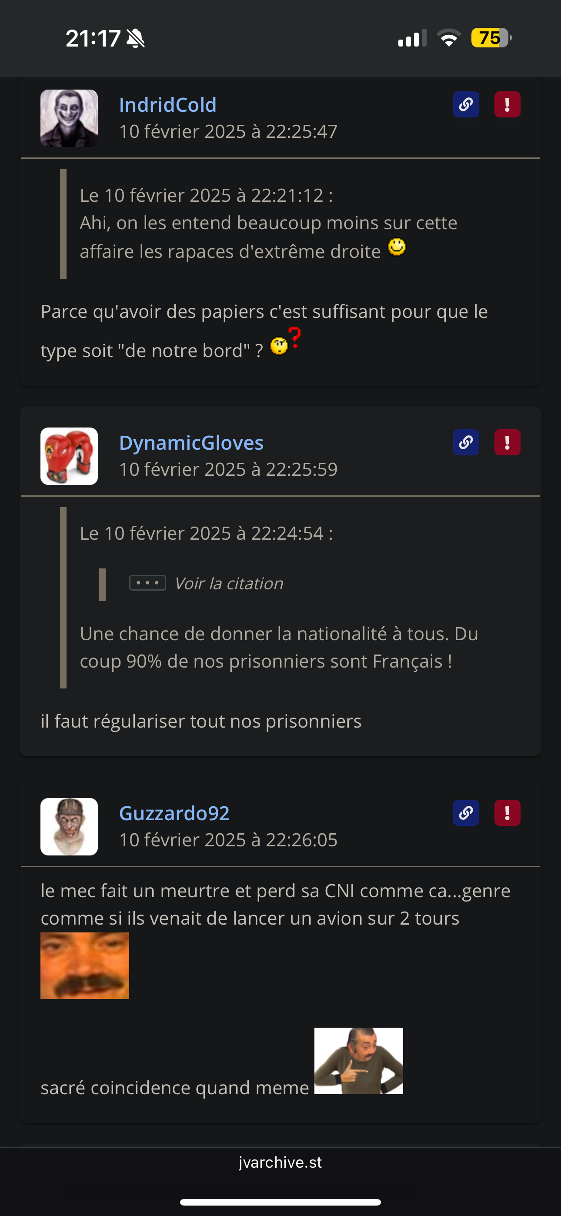Open the pointing man sticker image

(x=359, y=1061)
